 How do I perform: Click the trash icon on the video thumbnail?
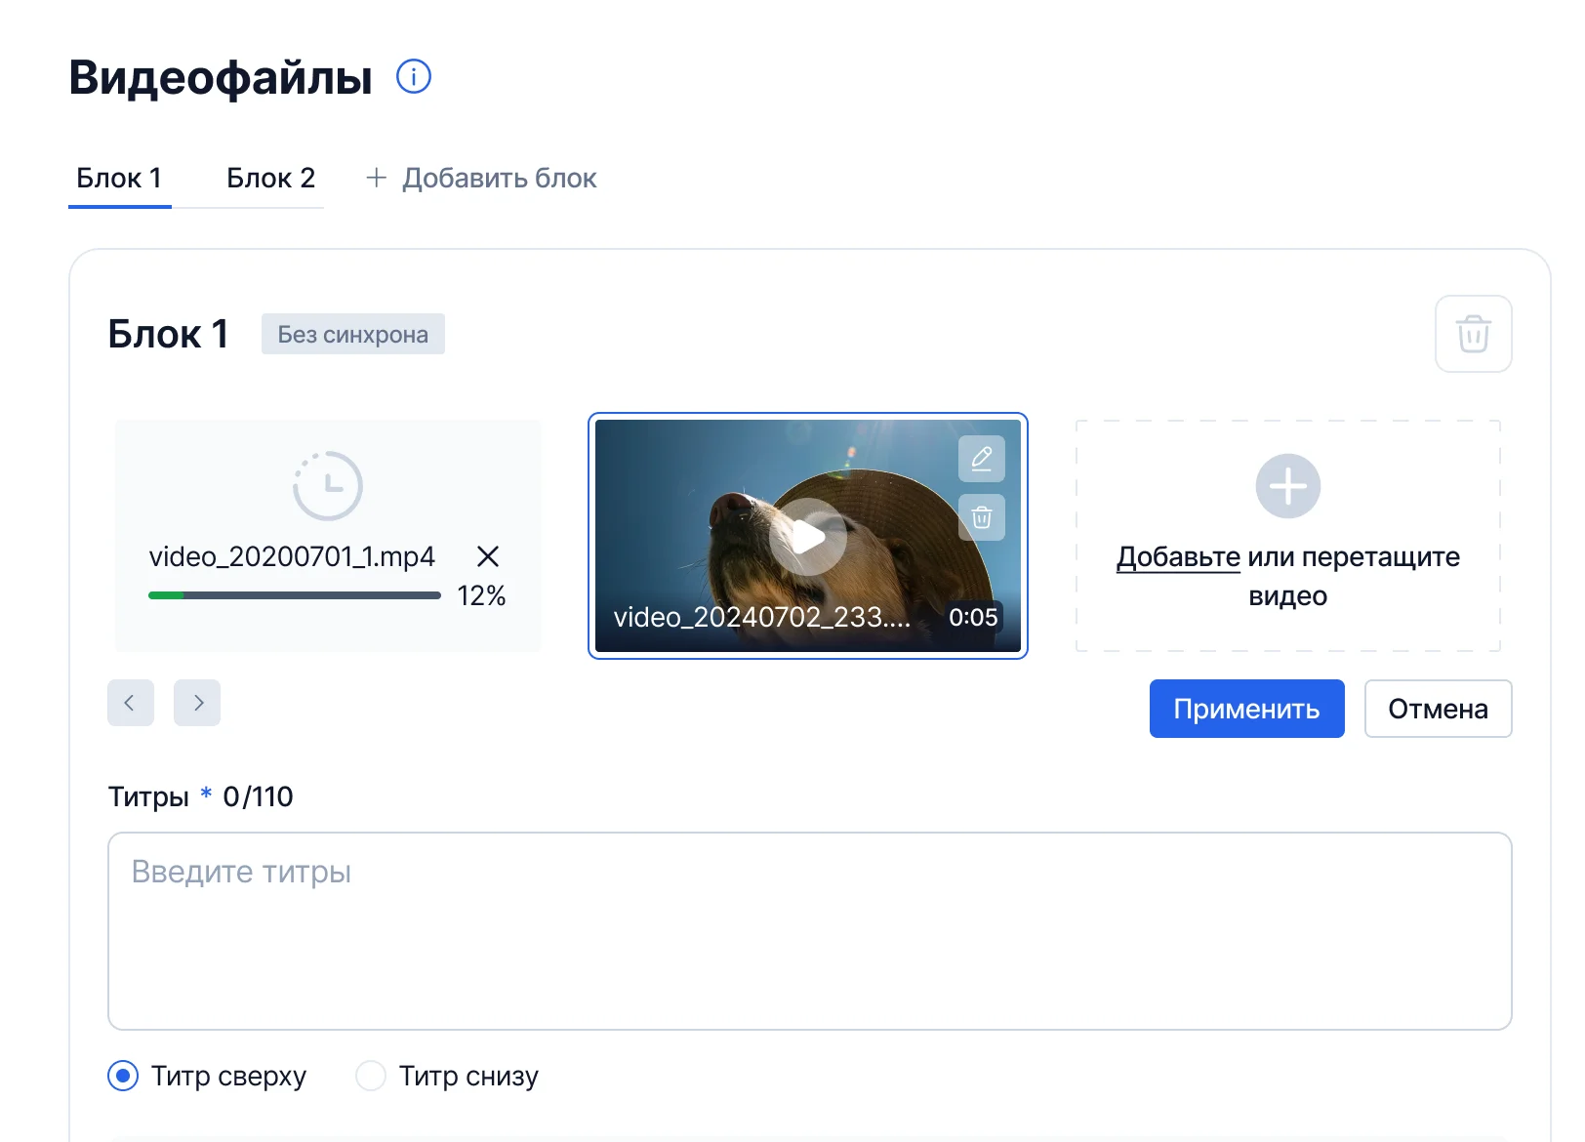click(x=982, y=517)
